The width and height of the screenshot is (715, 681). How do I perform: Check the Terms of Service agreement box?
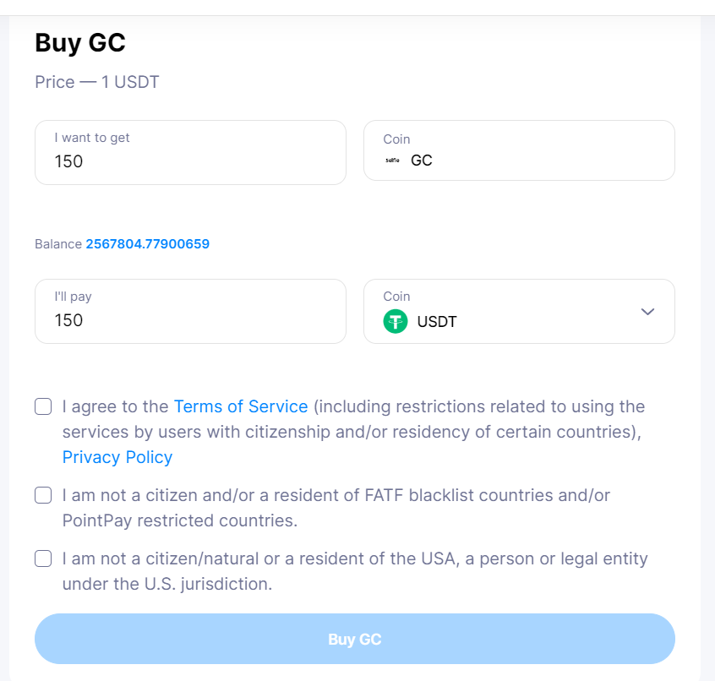[x=43, y=406]
